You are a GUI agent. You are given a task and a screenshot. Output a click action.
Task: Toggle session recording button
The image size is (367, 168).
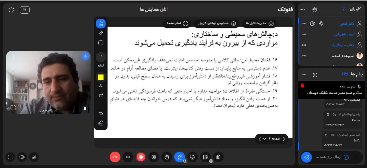(141, 157)
